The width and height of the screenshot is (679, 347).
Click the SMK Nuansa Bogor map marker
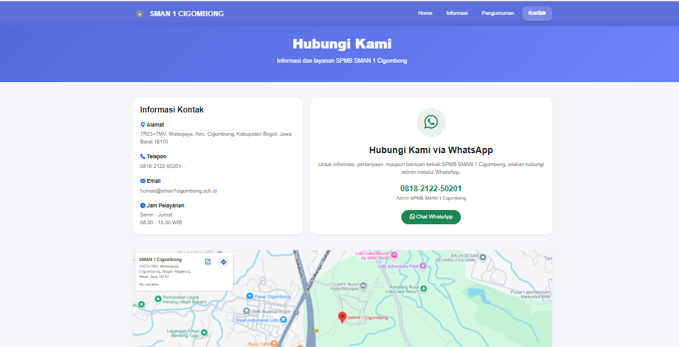pyautogui.click(x=247, y=311)
